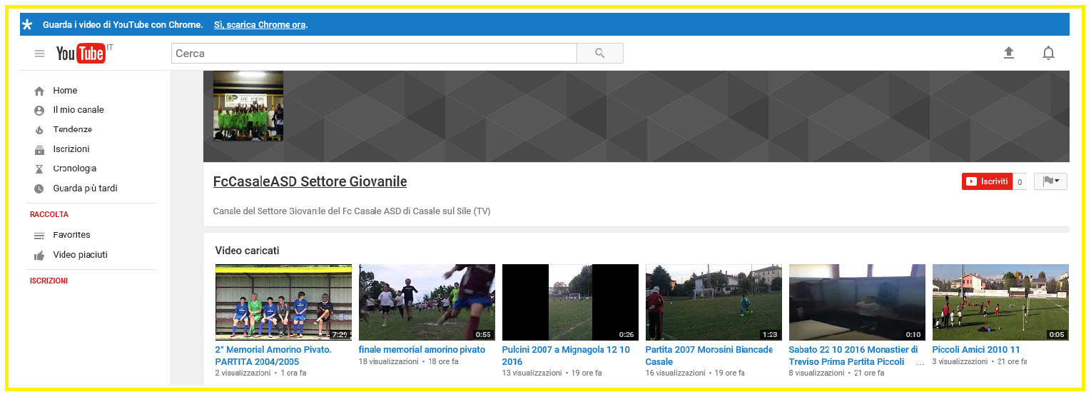Click '18 visualizzazioni • 18 ore fa' text
The image size is (1091, 397).
pos(409,362)
